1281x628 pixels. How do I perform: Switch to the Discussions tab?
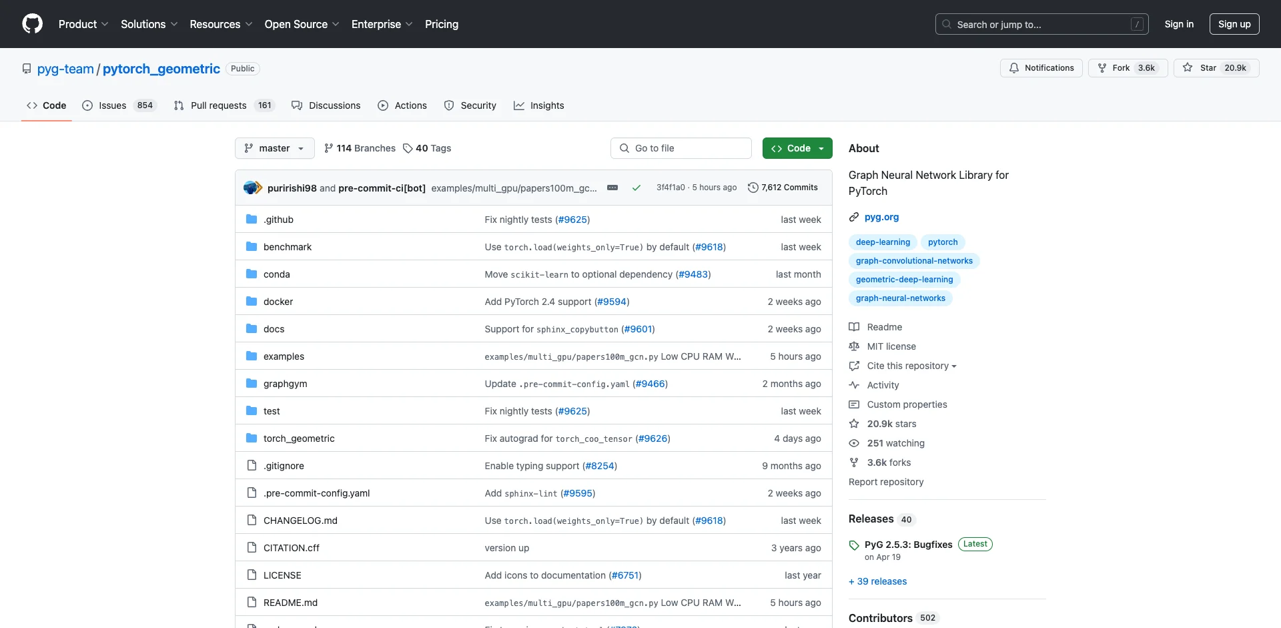coord(326,105)
